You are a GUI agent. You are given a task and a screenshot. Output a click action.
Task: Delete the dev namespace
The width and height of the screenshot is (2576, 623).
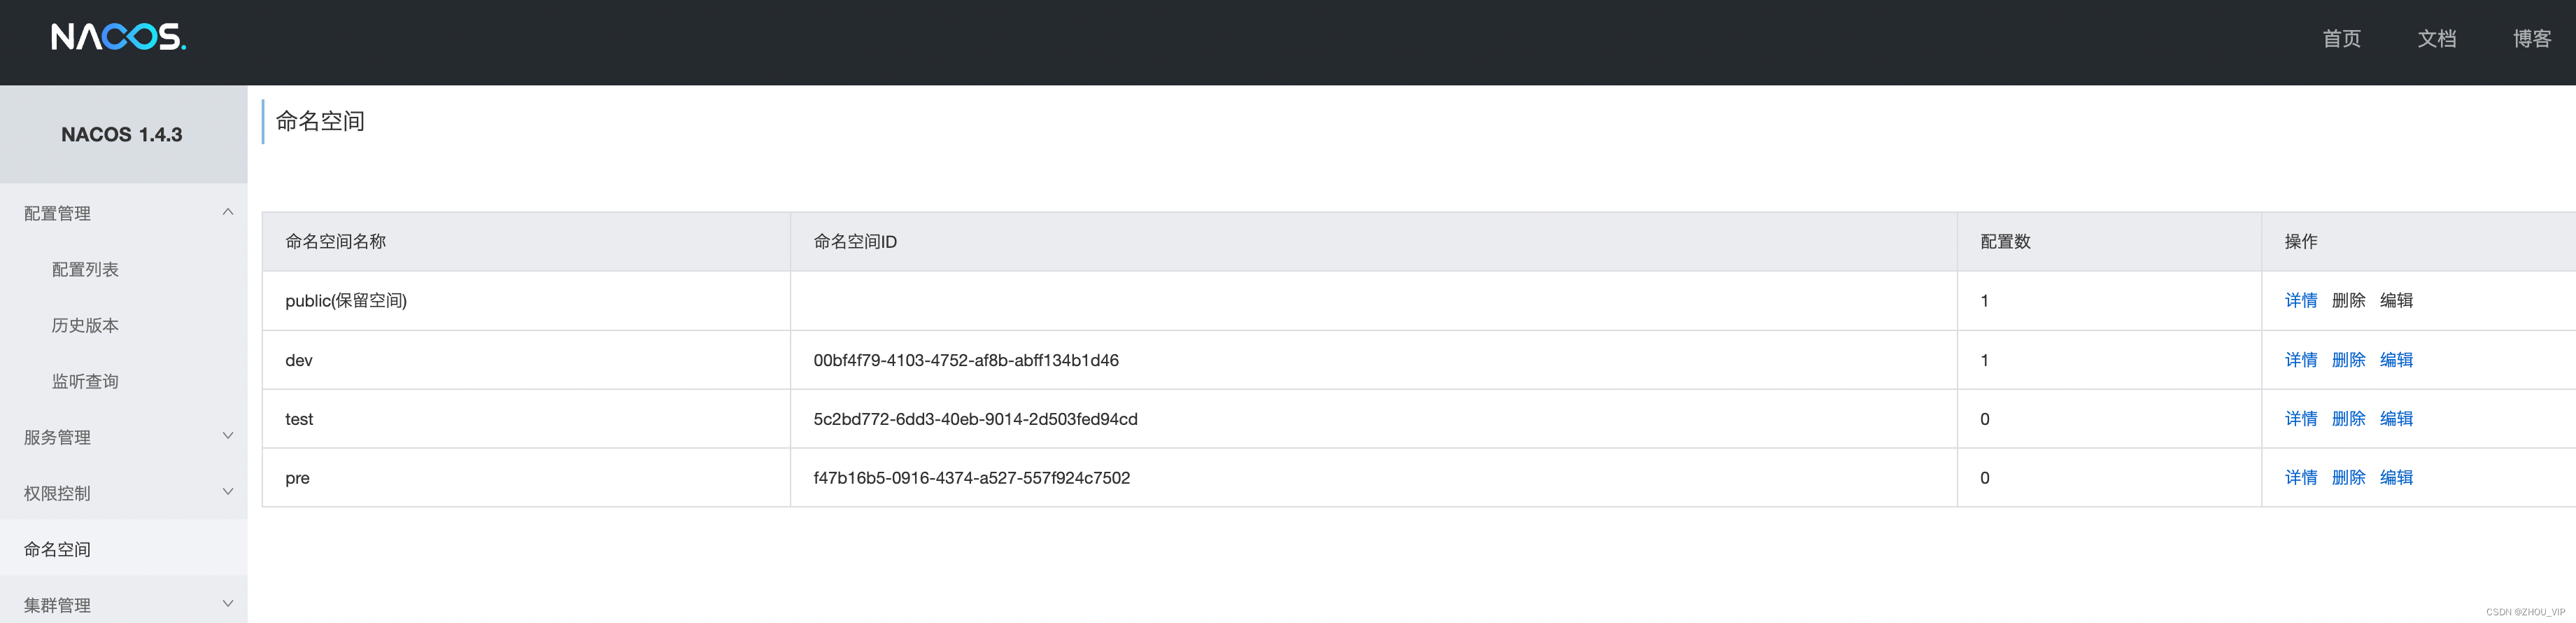2348,359
